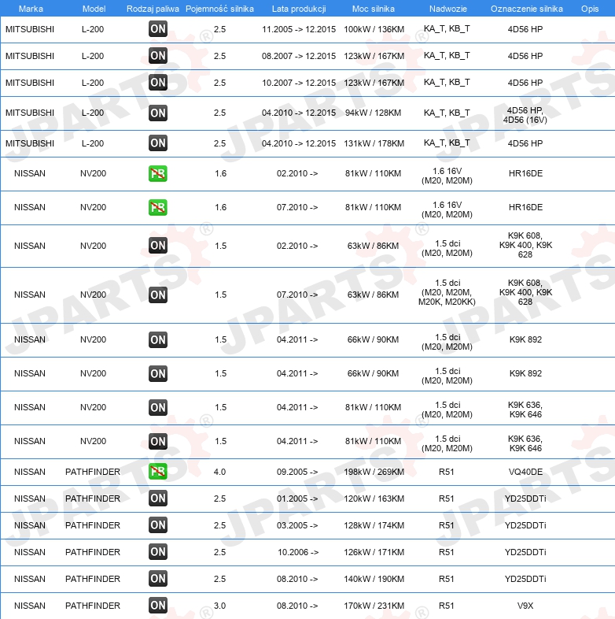615x619 pixels.
Task: Click the 170kW / 231KM power cell
Action: pyautogui.click(x=374, y=606)
